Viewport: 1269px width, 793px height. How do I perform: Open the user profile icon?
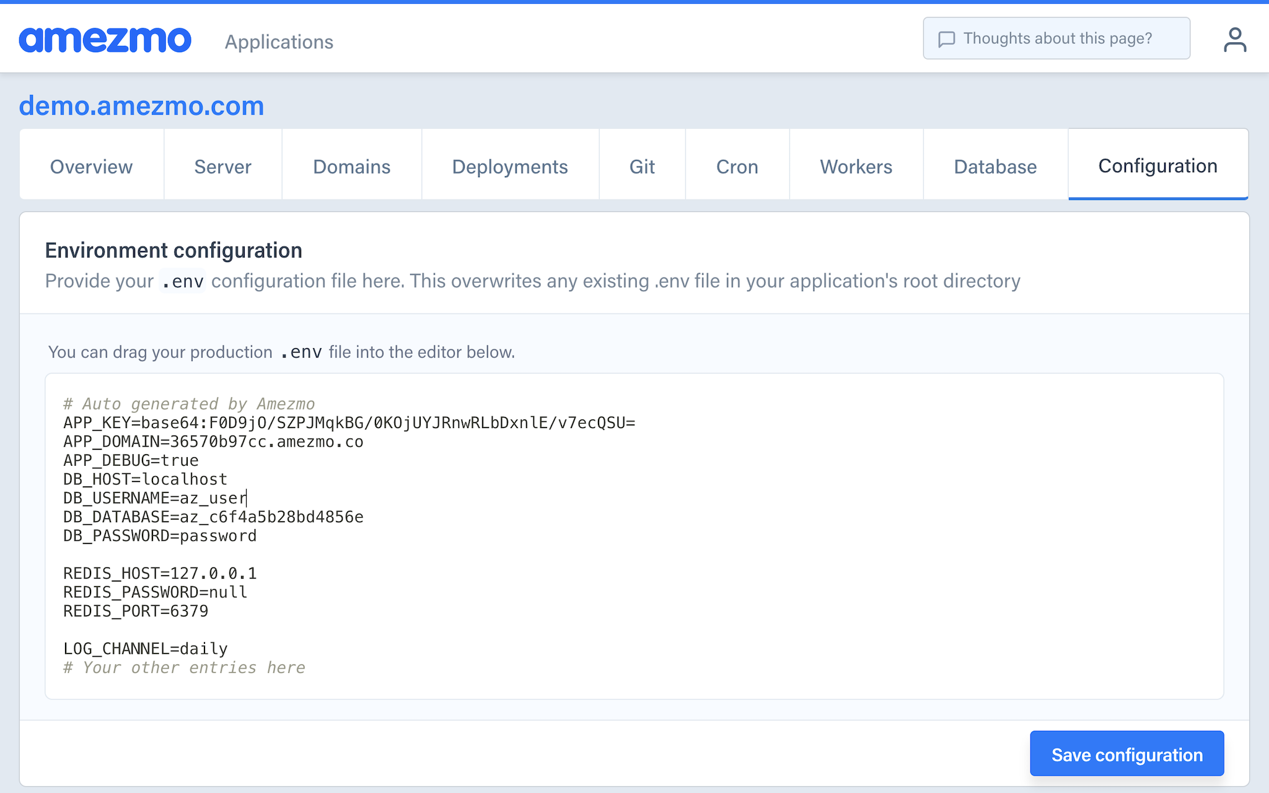(x=1234, y=40)
